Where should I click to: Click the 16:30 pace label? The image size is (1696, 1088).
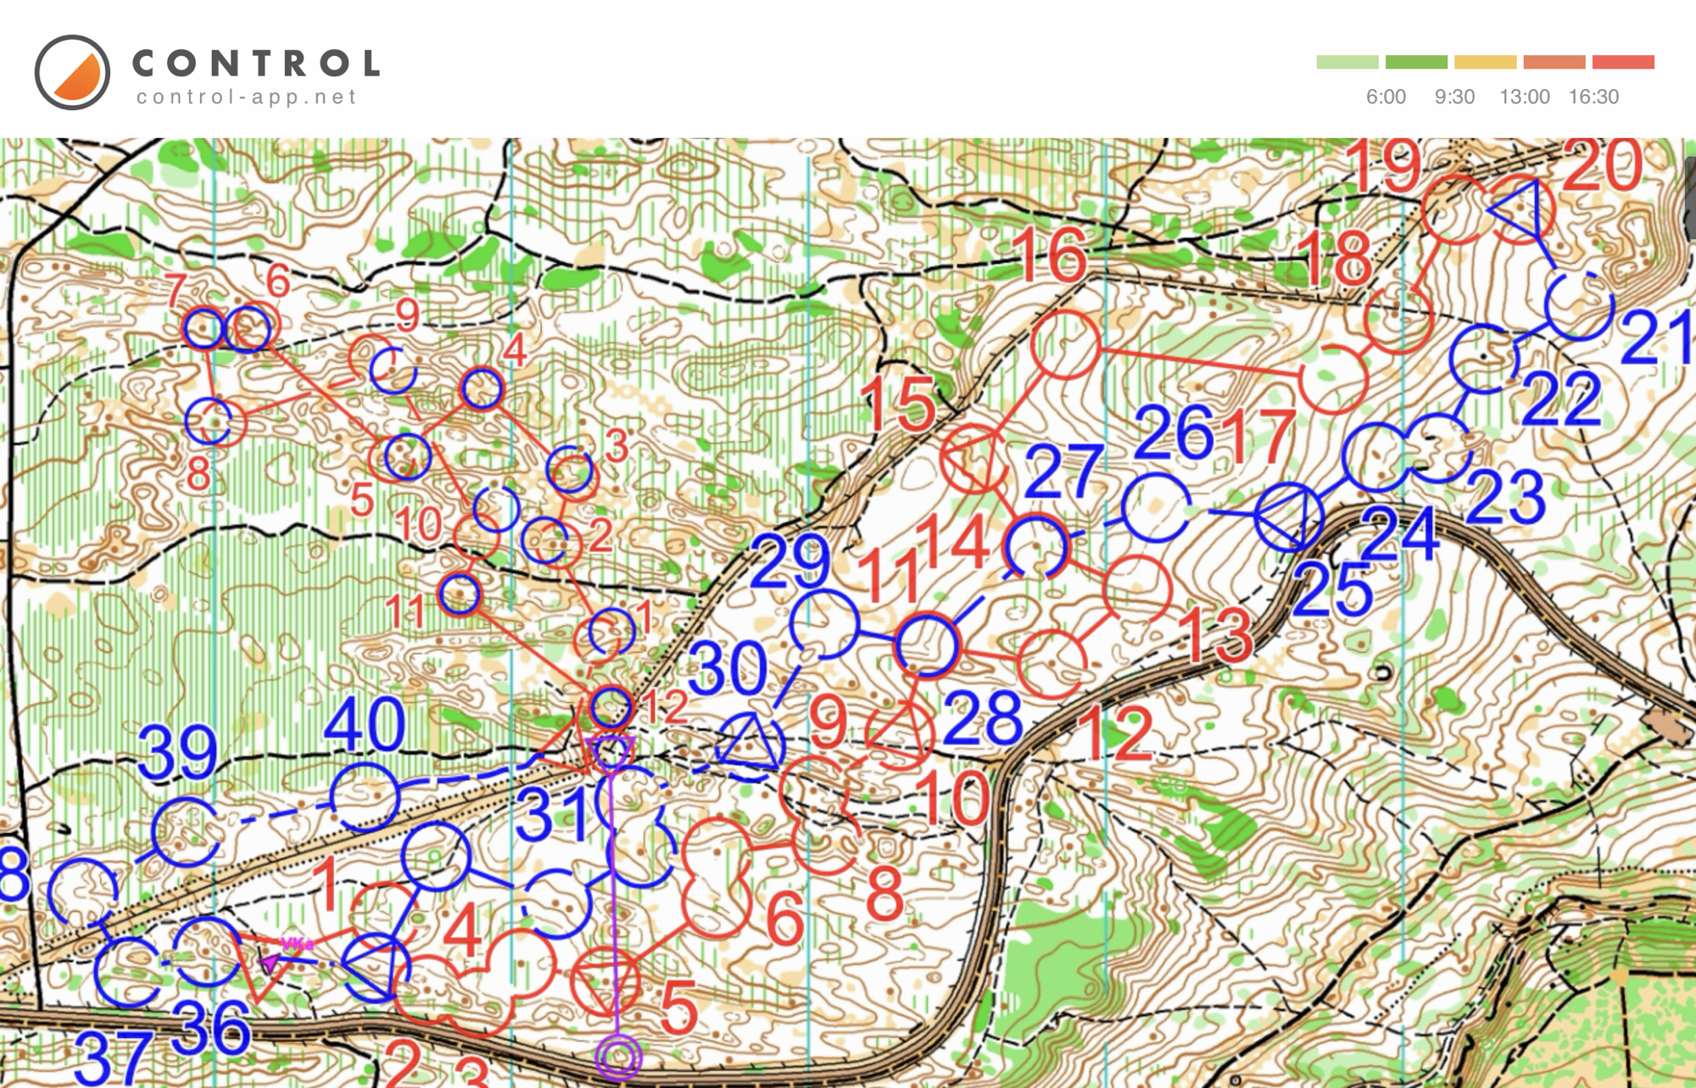[1593, 97]
